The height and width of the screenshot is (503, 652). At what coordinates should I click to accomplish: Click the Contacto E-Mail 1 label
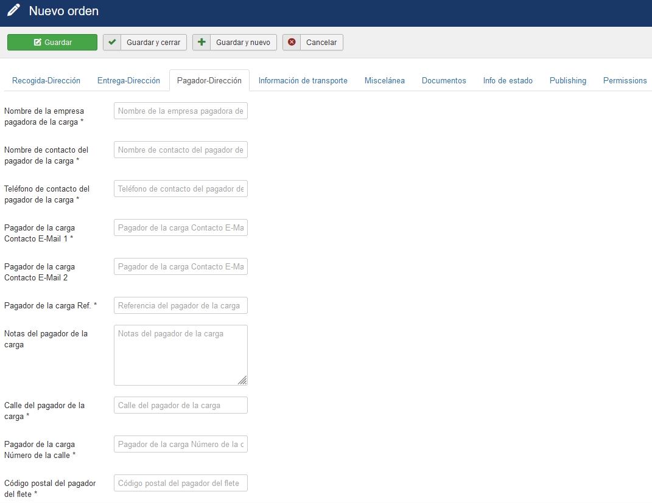point(40,233)
